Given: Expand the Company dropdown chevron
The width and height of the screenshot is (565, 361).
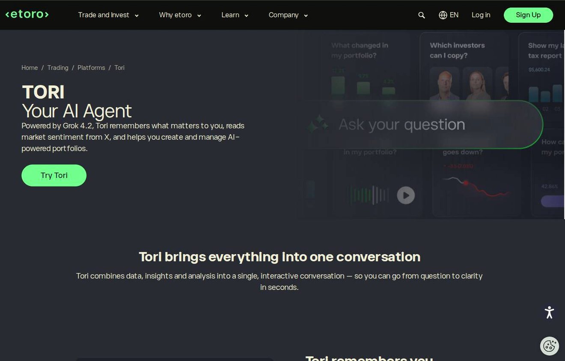Looking at the screenshot, I should click(306, 16).
